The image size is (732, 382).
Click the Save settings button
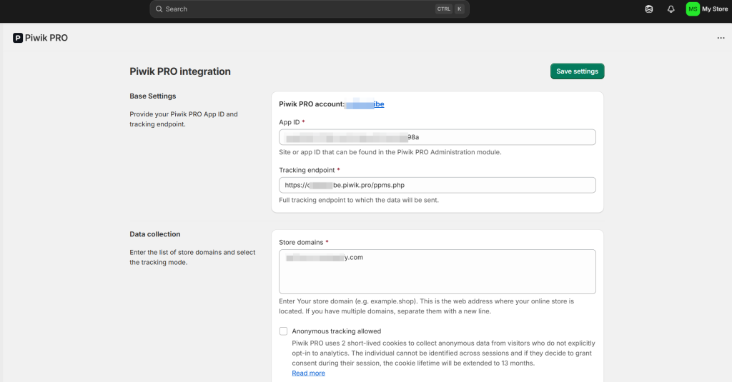(577, 71)
